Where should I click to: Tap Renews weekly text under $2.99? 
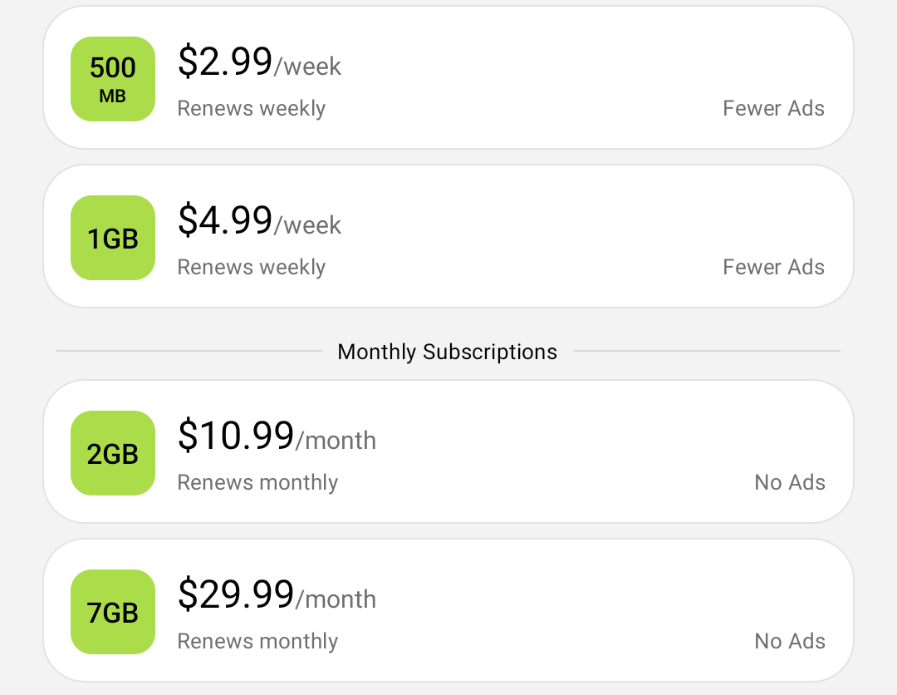(x=251, y=109)
